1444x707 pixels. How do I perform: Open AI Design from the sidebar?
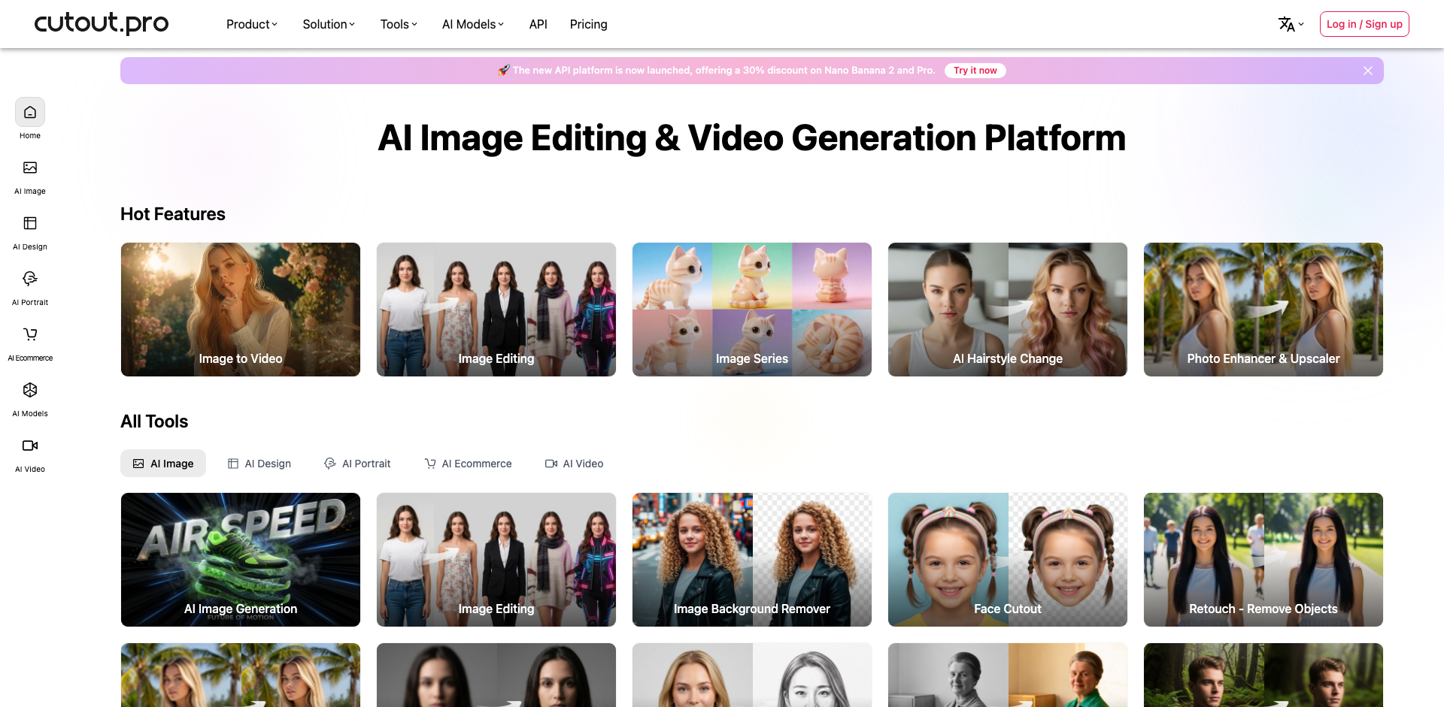tap(30, 224)
